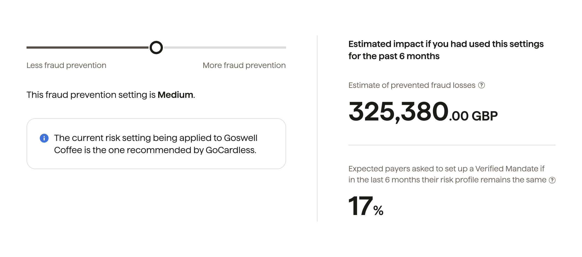Click the "Estimated impact" heading

coord(446,50)
